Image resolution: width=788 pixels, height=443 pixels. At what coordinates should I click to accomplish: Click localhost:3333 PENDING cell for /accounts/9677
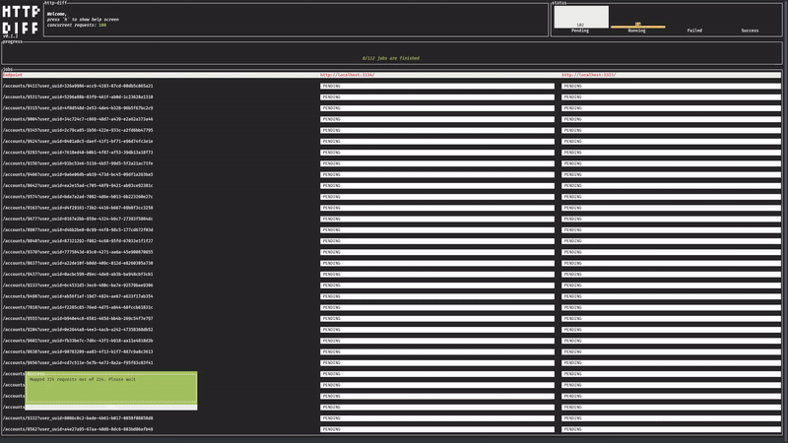pos(671,219)
